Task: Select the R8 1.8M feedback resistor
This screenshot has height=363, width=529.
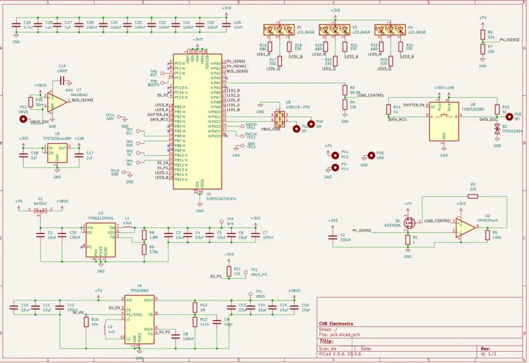Action: [144, 235]
